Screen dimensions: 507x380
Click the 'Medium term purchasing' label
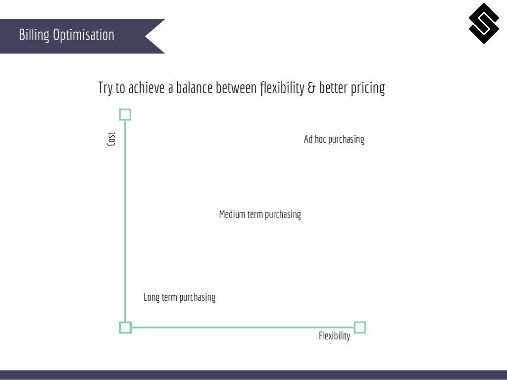tap(260, 215)
